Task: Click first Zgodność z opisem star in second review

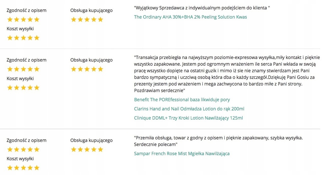Action: click(x=10, y=69)
